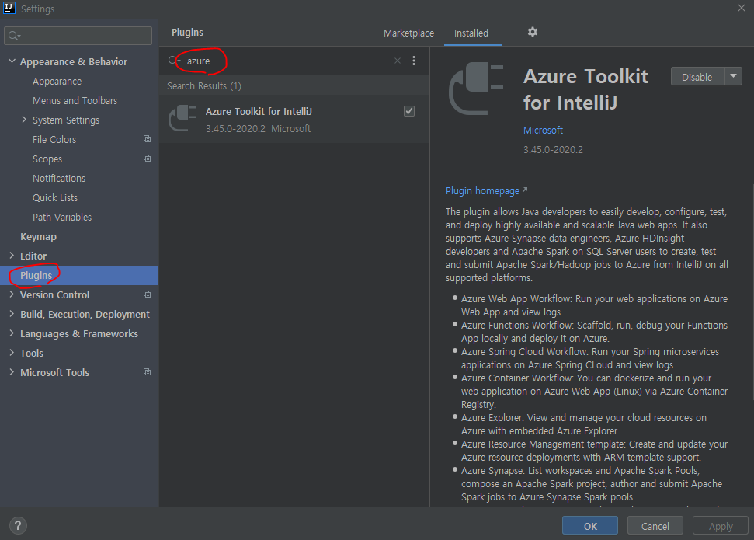Image resolution: width=754 pixels, height=540 pixels.
Task: Click the Microsoft Tools project-level icon
Action: [147, 372]
